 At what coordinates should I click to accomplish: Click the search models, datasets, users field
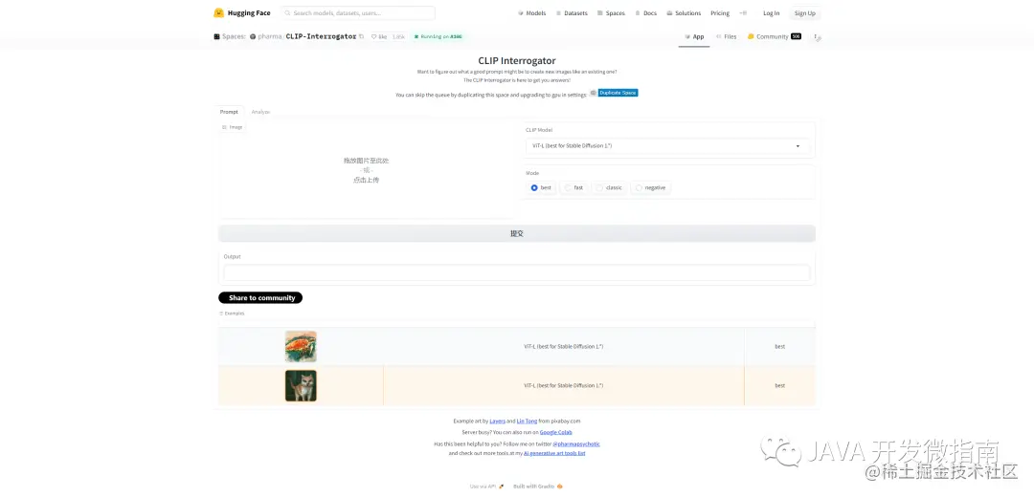(358, 13)
